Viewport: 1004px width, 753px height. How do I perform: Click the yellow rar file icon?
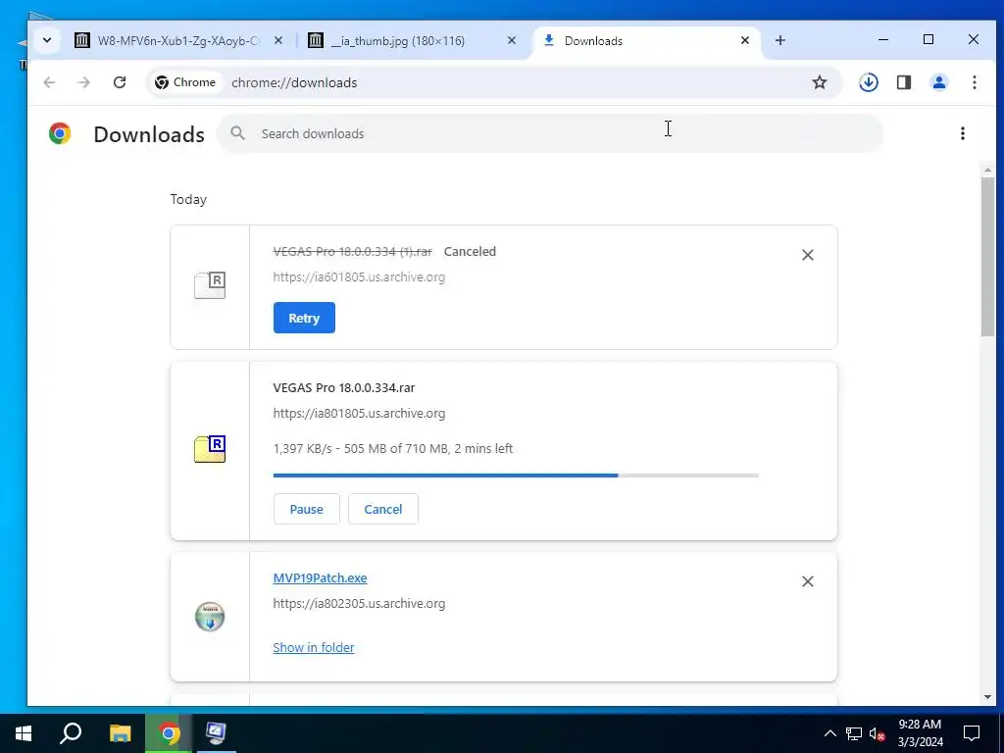click(210, 449)
